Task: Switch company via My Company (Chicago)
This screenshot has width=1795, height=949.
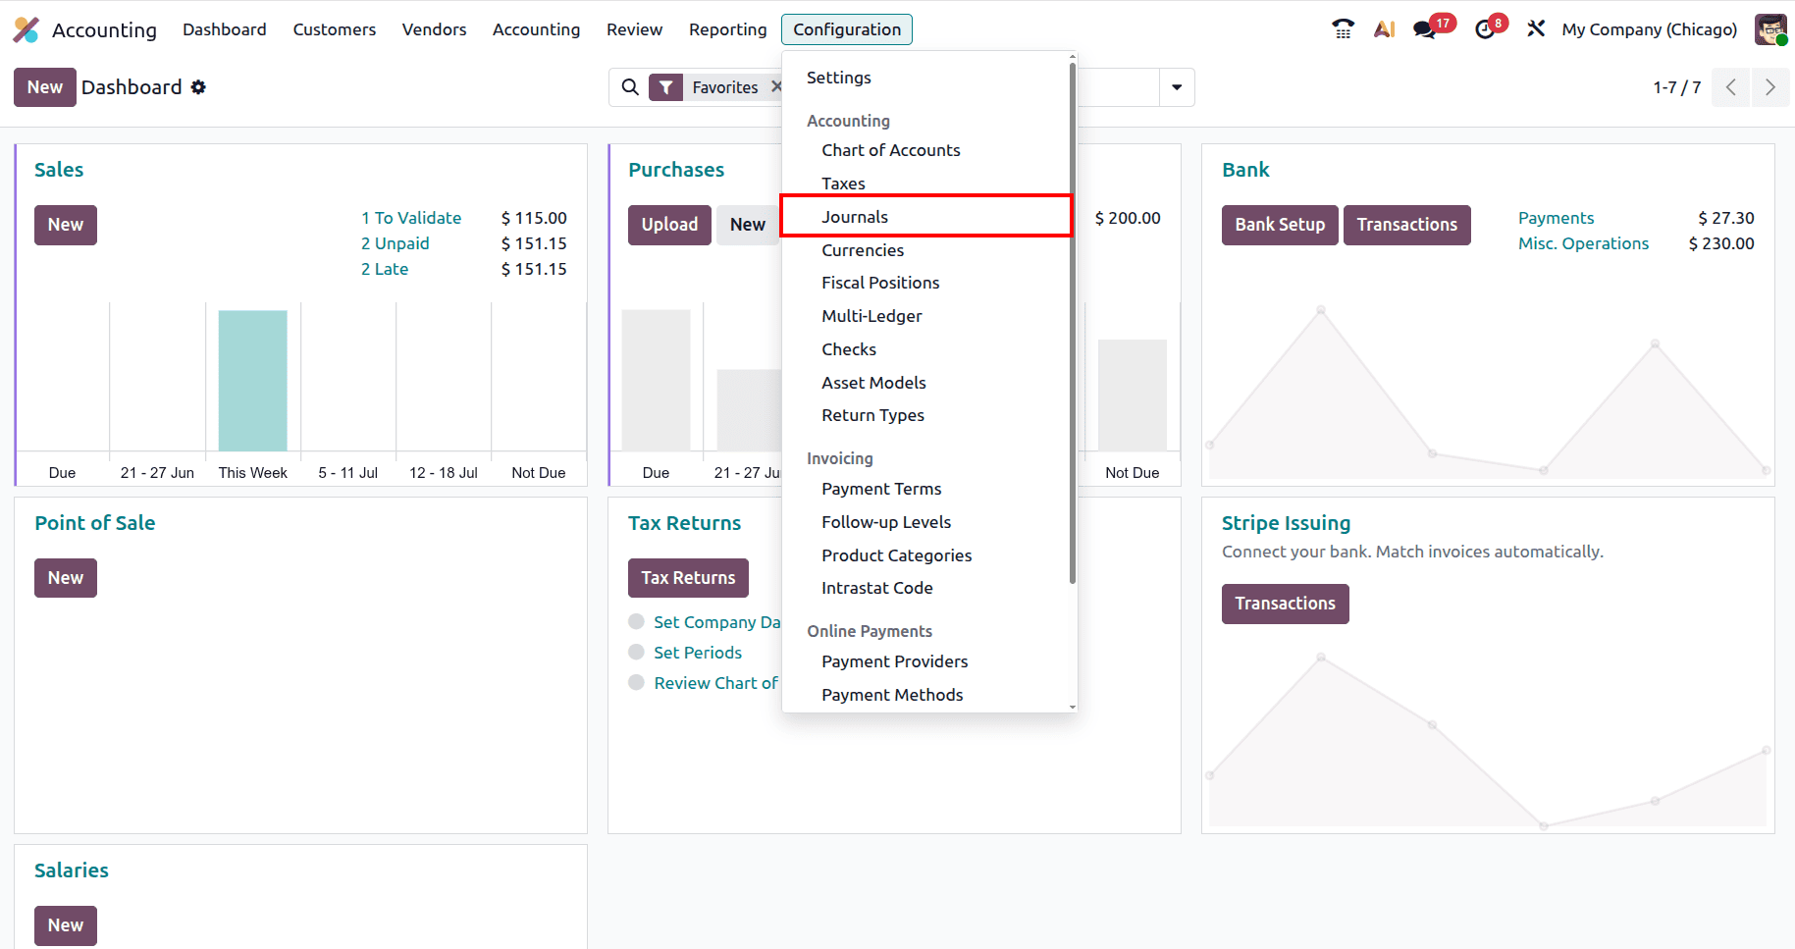Action: pyautogui.click(x=1650, y=29)
